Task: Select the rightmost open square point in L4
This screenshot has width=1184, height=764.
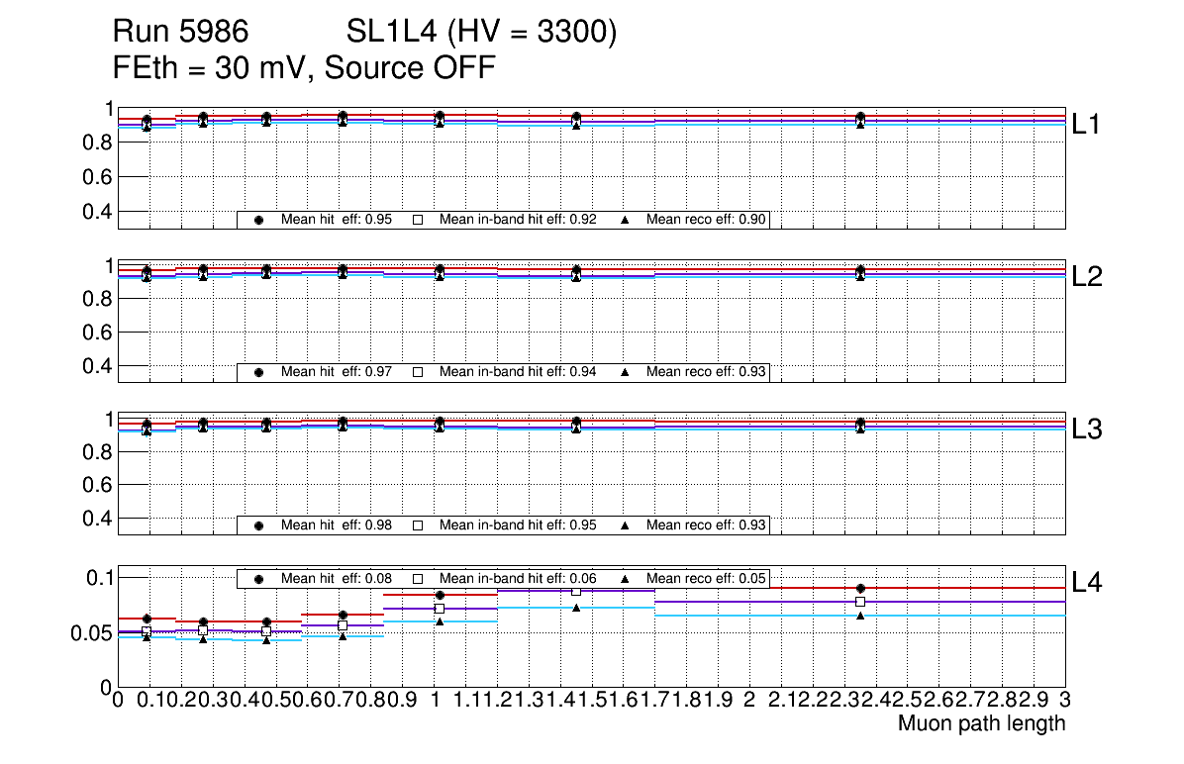Action: (x=860, y=602)
